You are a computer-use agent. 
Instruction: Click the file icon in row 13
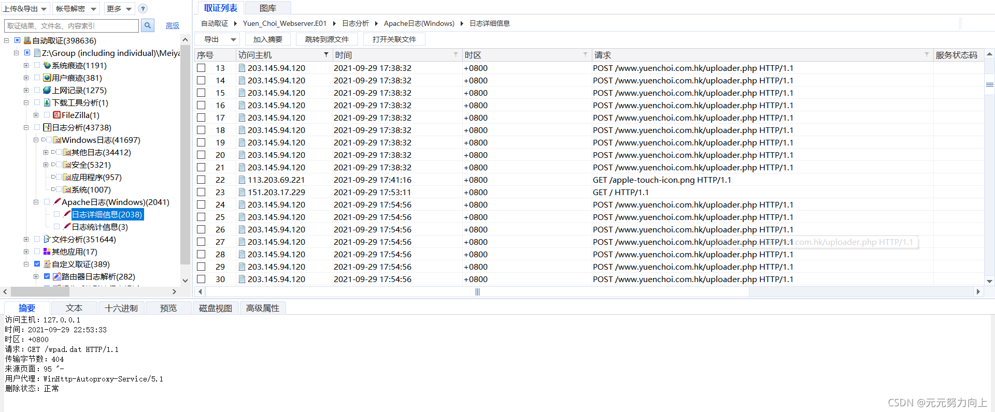[242, 68]
